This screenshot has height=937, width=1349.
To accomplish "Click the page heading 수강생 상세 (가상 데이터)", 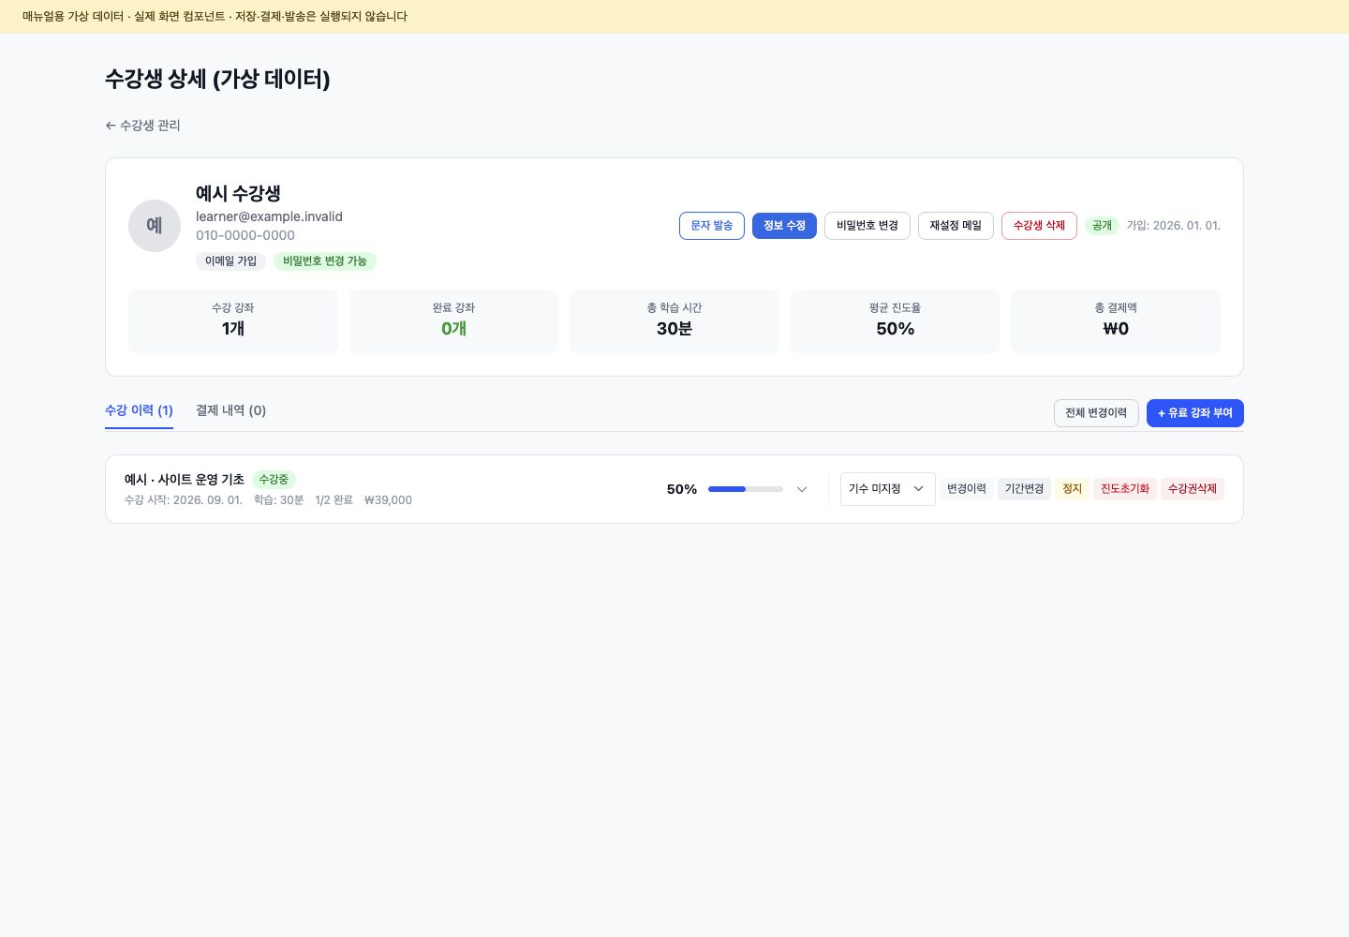I will point(217,79).
